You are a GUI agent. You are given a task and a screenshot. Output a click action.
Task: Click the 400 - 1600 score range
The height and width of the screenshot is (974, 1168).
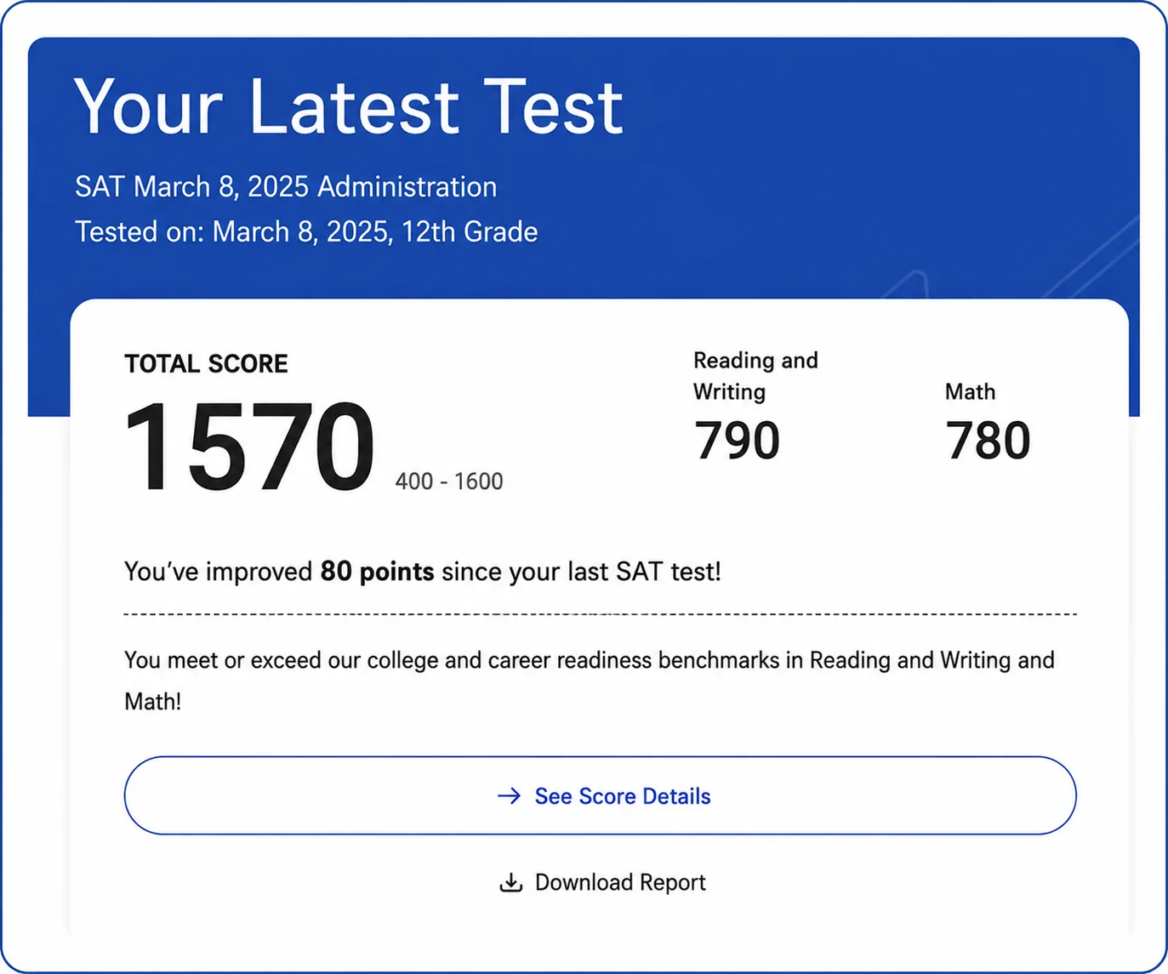pos(449,481)
